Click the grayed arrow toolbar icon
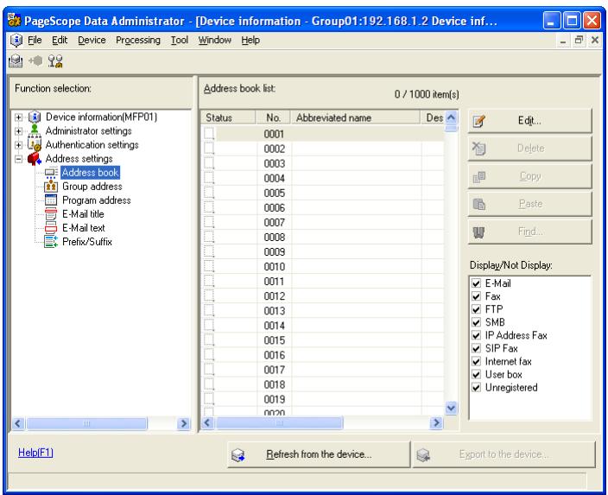 point(35,60)
